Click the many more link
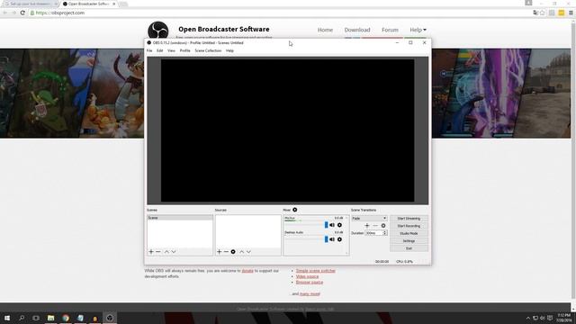This screenshot has height=324, width=576. (x=310, y=294)
